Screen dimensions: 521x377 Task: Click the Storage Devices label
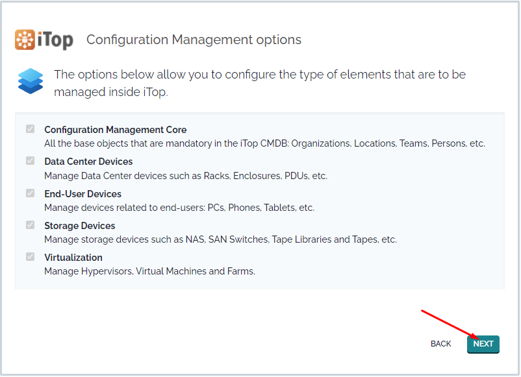coord(80,226)
